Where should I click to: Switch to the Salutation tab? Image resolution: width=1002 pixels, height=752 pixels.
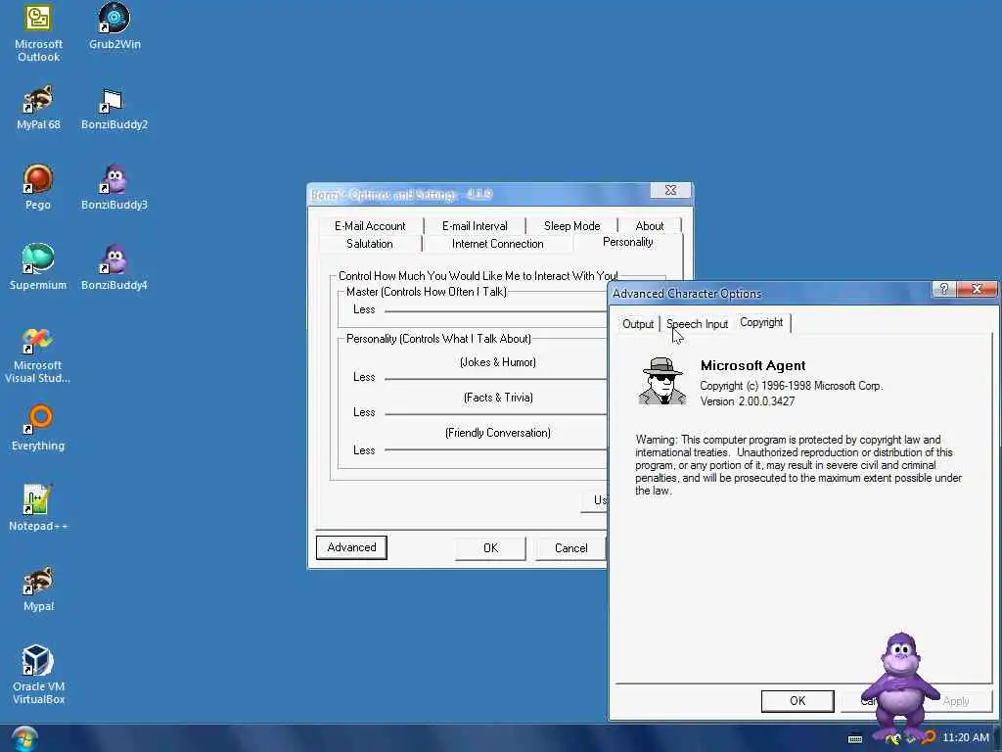point(369,244)
